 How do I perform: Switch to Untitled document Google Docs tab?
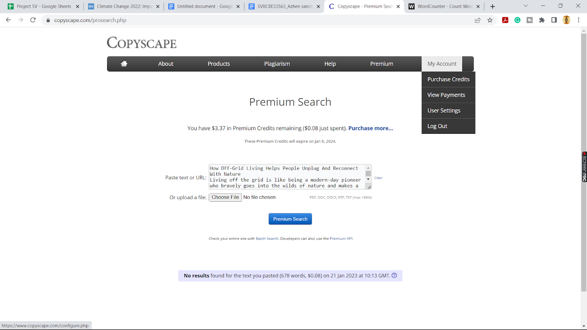[x=204, y=7]
